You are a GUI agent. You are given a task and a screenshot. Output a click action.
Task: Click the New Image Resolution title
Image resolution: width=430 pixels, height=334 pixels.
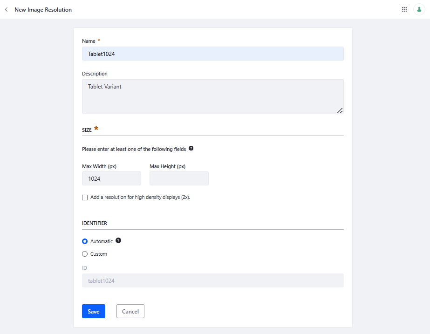[43, 9]
